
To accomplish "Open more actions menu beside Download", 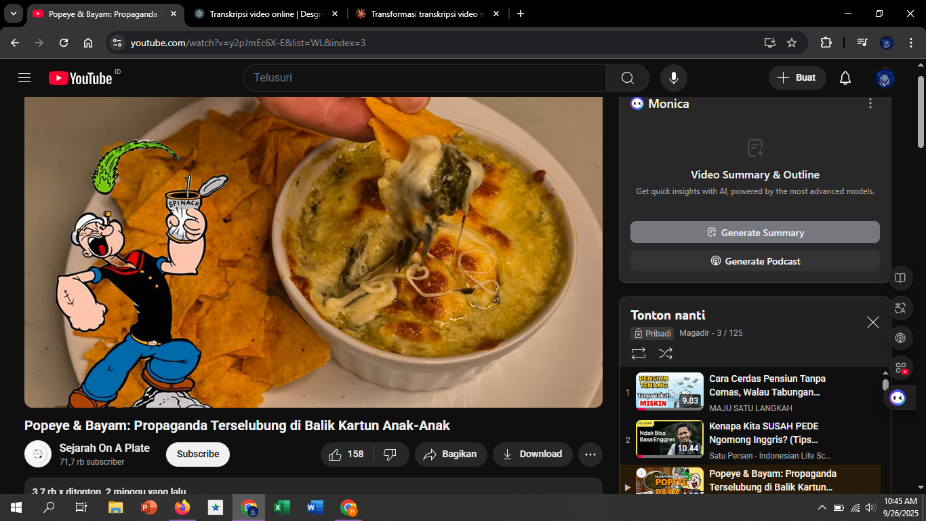I will 590,455.
